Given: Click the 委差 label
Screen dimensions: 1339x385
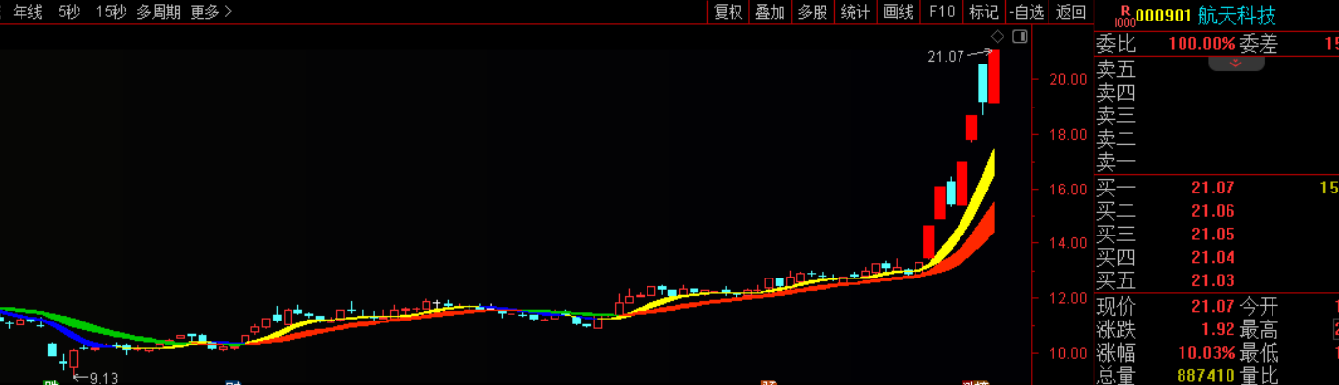Looking at the screenshot, I should click(1259, 44).
